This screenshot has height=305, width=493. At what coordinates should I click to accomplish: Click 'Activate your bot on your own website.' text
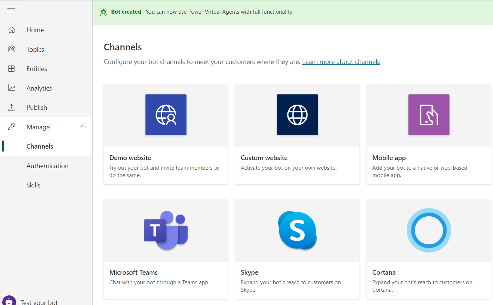click(289, 168)
